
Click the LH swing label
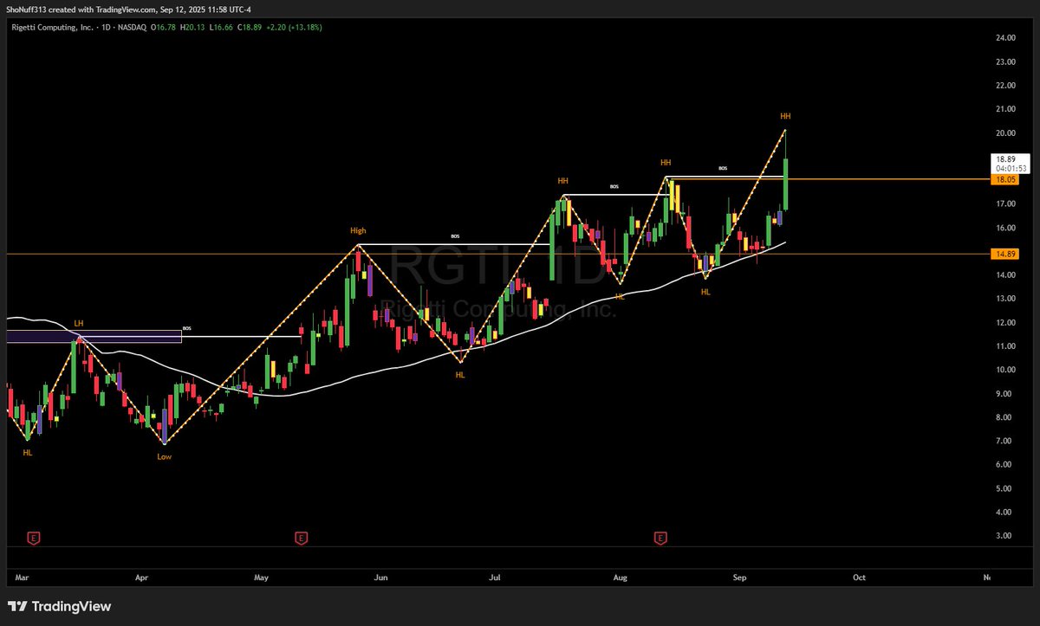[79, 323]
